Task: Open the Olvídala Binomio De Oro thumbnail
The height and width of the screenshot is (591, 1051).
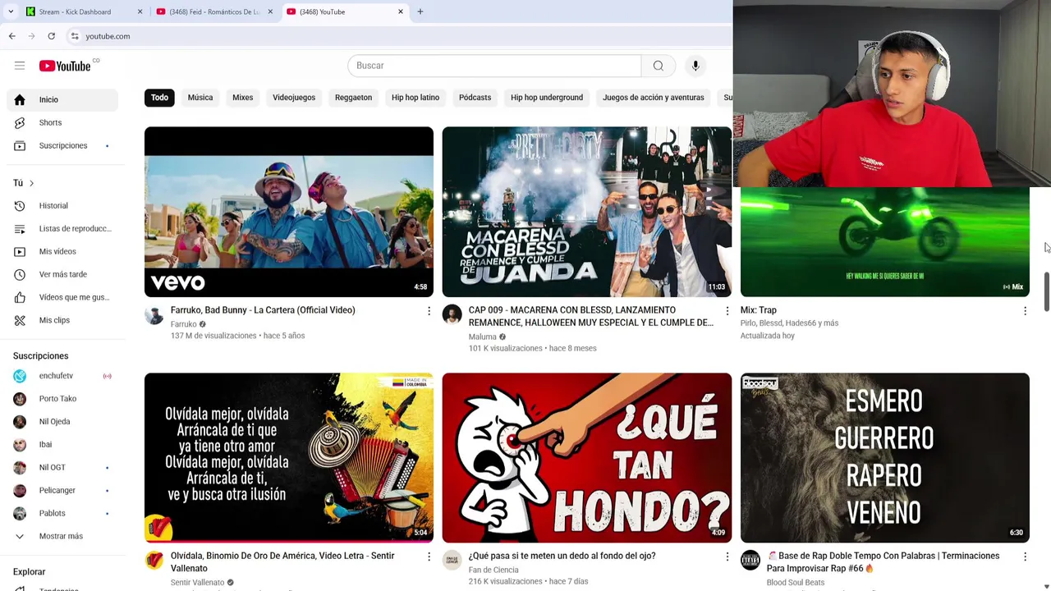Action: point(289,458)
